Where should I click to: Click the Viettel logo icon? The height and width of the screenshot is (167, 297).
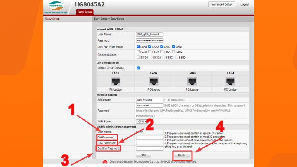pyautogui.click(x=55, y=6)
